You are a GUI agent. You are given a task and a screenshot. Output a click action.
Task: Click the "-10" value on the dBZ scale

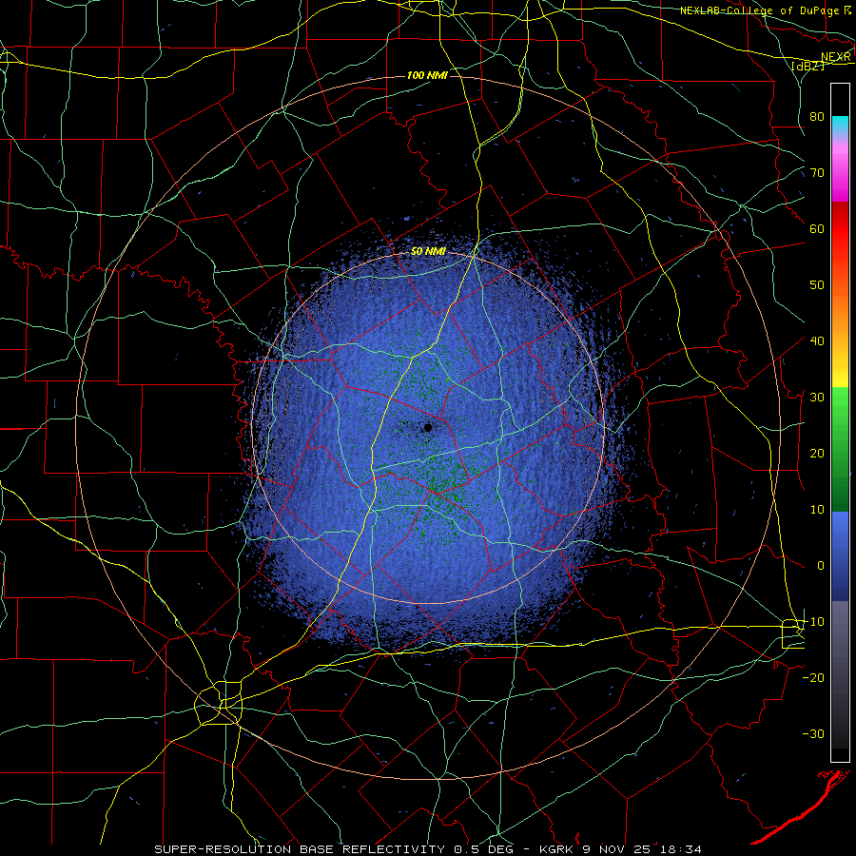(813, 621)
